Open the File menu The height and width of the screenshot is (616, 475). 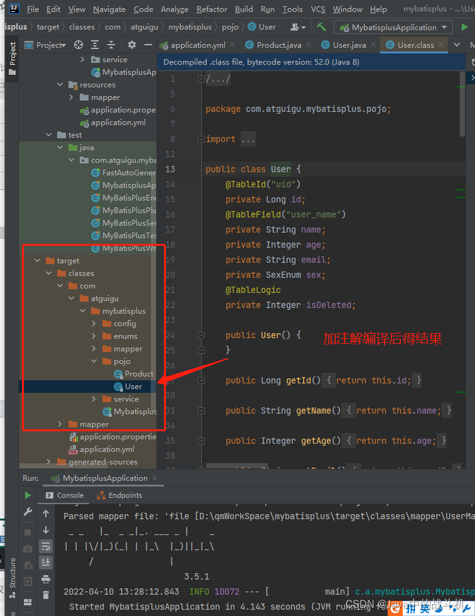(33, 9)
